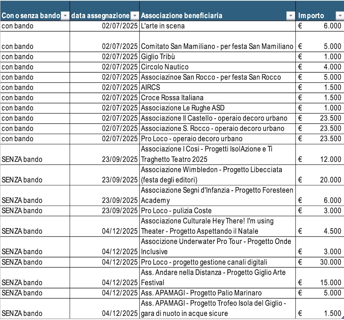344x320 pixels.
Task: Select the 'Importo' header cell label
Action: coord(311,16)
